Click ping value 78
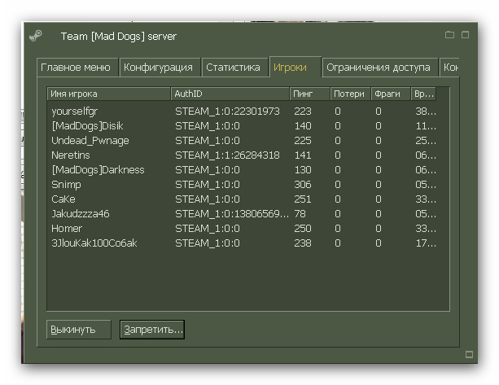 point(300,213)
